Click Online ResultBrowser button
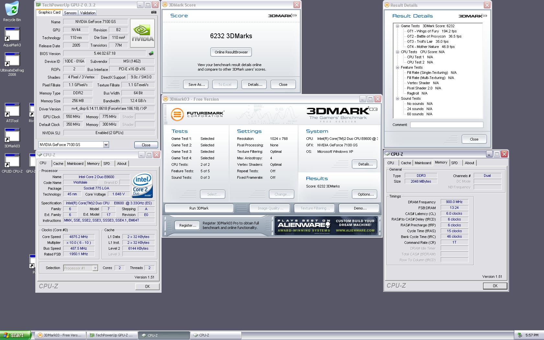 (231, 52)
